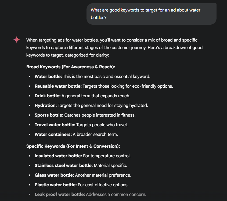
Task: Click the Gemini sparkle icon
Action: (x=17, y=40)
